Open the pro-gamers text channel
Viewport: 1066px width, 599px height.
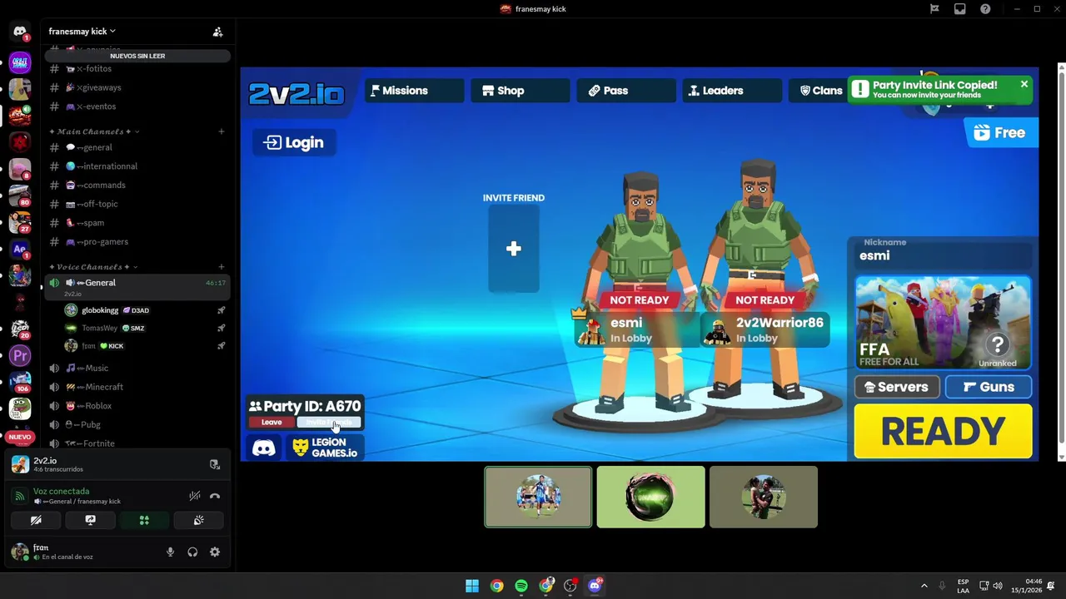pyautogui.click(x=137, y=242)
